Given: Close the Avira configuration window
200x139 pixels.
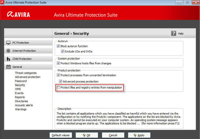Looking at the screenshot, I should (x=196, y=3).
